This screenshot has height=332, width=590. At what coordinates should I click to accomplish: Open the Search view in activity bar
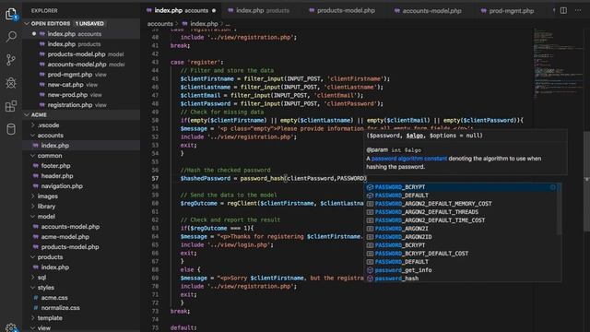coord(11,37)
